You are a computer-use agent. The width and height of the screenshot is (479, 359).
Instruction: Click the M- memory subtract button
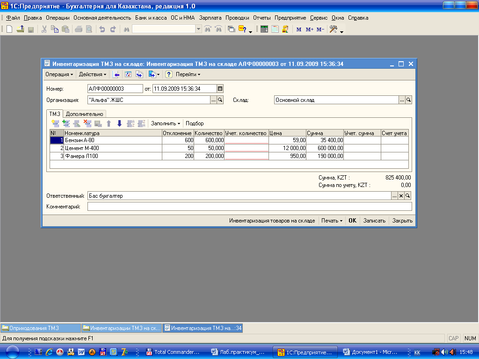pos(320,29)
